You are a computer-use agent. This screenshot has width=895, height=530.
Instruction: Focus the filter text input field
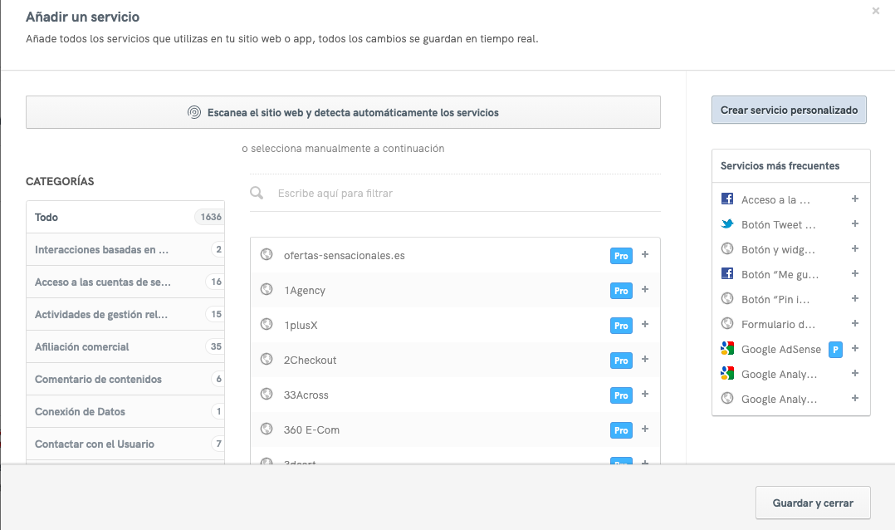[x=465, y=194]
